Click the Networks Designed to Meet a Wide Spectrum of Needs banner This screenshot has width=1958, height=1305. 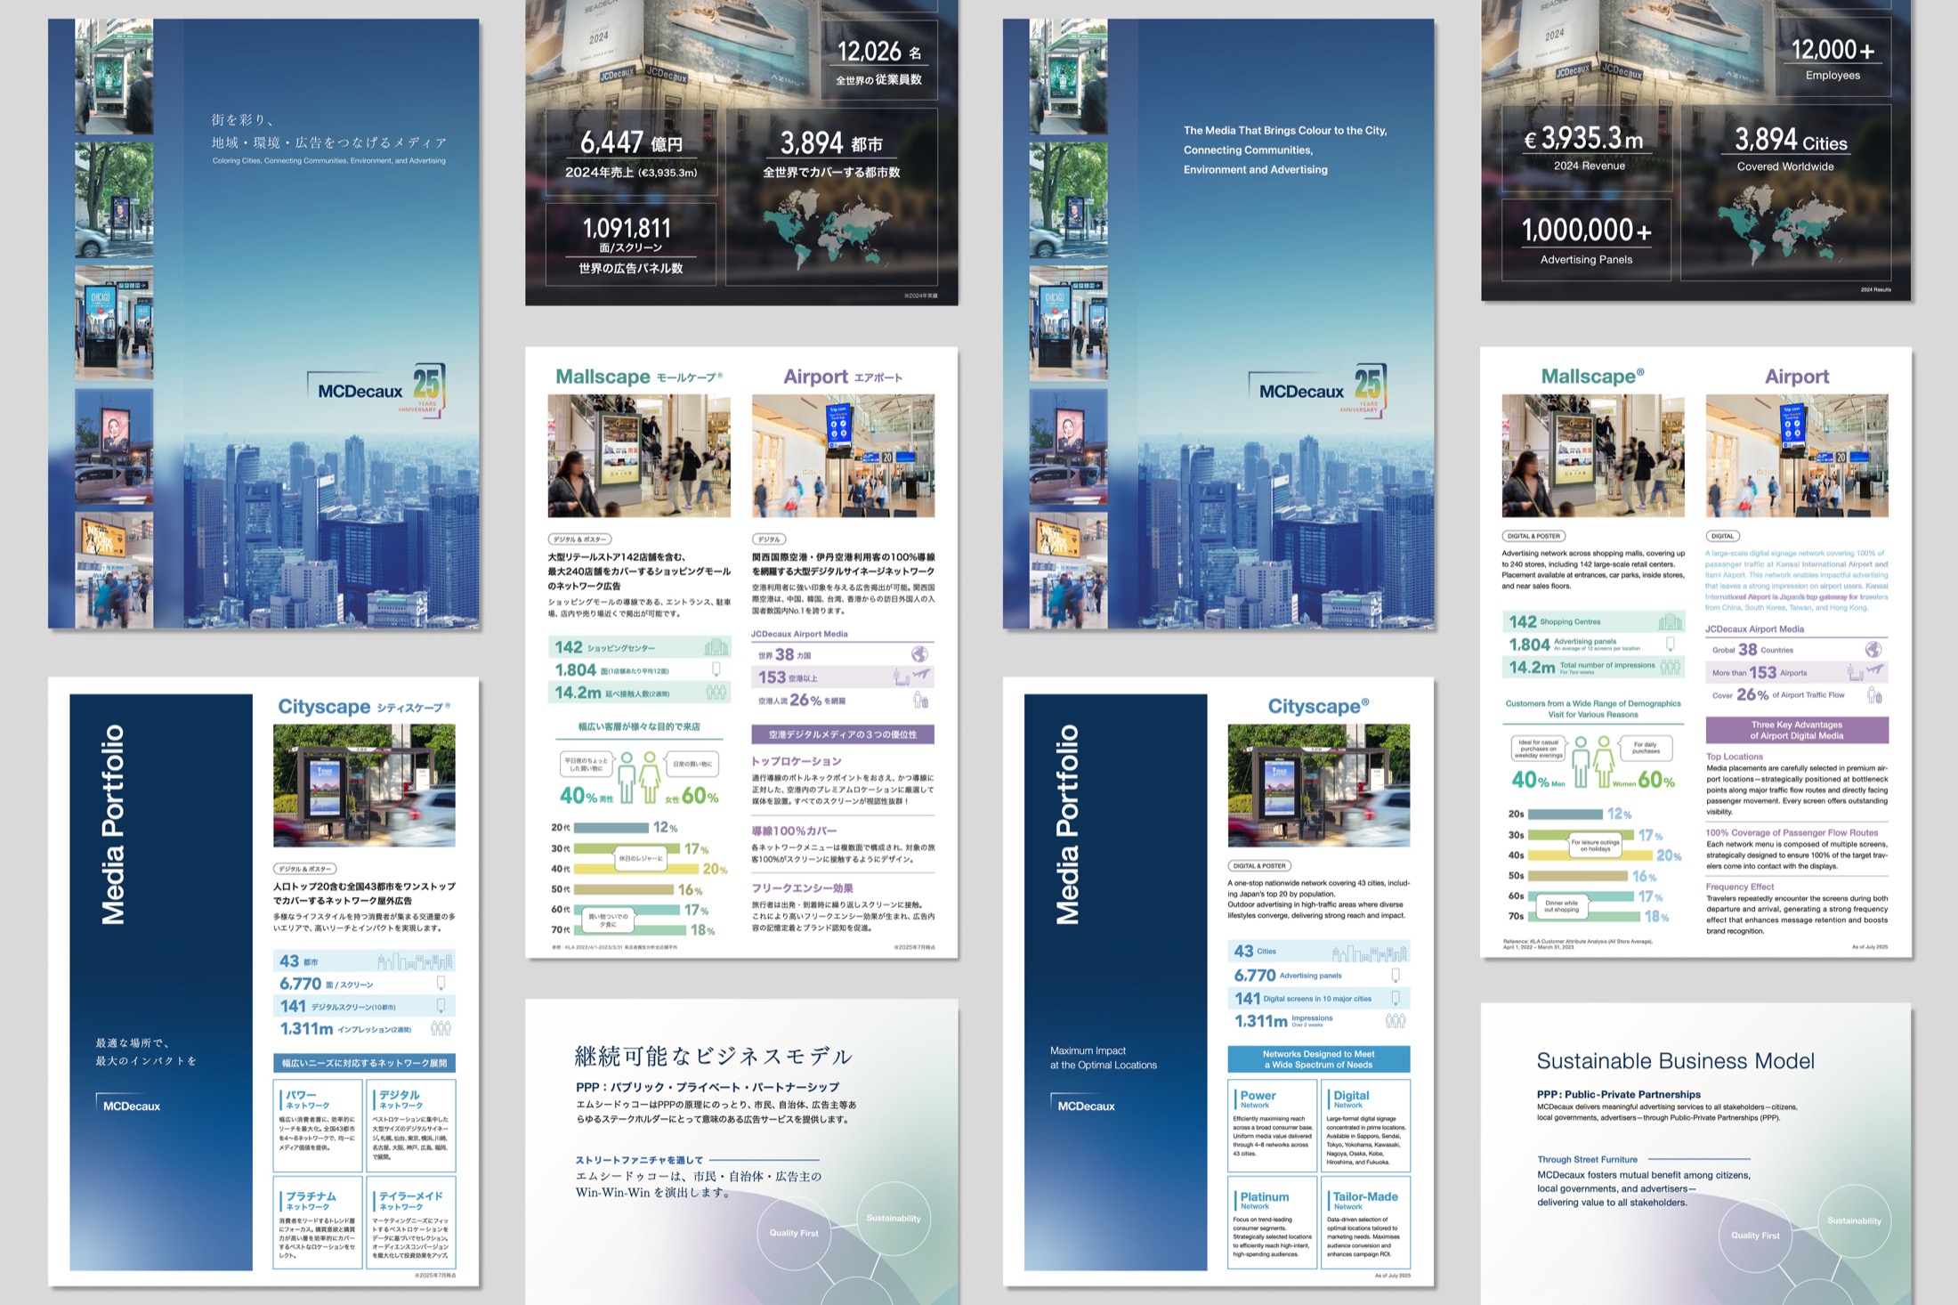click(x=1319, y=1058)
